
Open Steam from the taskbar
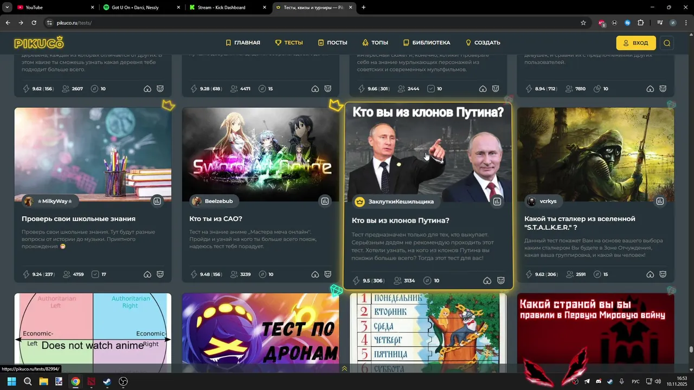[107, 381]
